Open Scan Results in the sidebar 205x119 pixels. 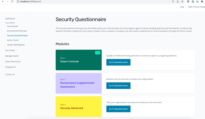click(13, 26)
